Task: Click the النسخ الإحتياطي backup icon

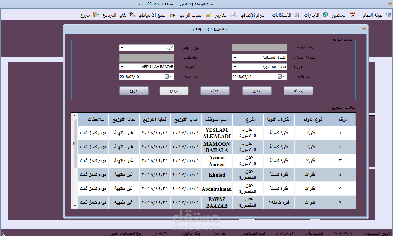Action: [x=172, y=15]
